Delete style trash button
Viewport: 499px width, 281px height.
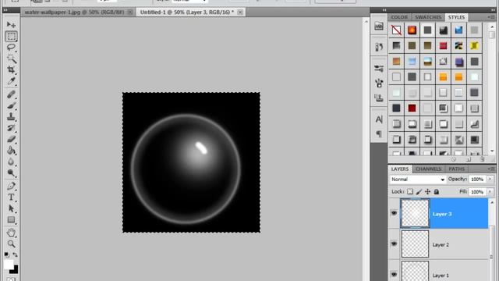[x=482, y=159]
